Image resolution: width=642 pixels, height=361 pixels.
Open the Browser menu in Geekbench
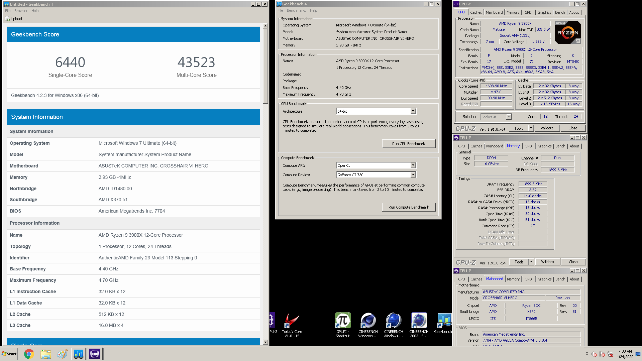(21, 11)
